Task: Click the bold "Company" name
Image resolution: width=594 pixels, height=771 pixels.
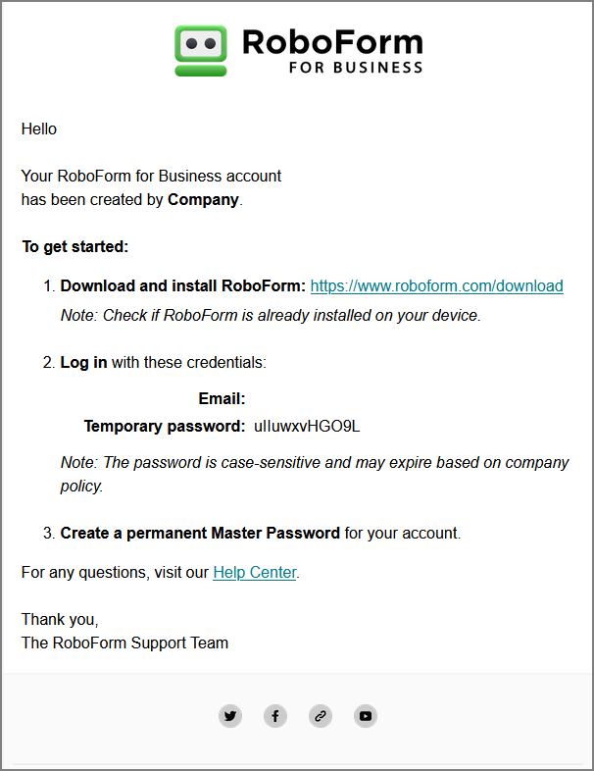Action: [203, 200]
